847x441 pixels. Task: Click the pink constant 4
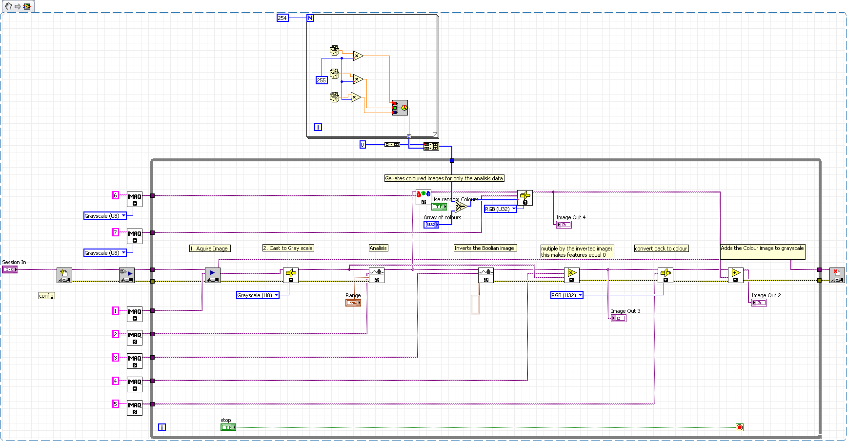click(116, 381)
